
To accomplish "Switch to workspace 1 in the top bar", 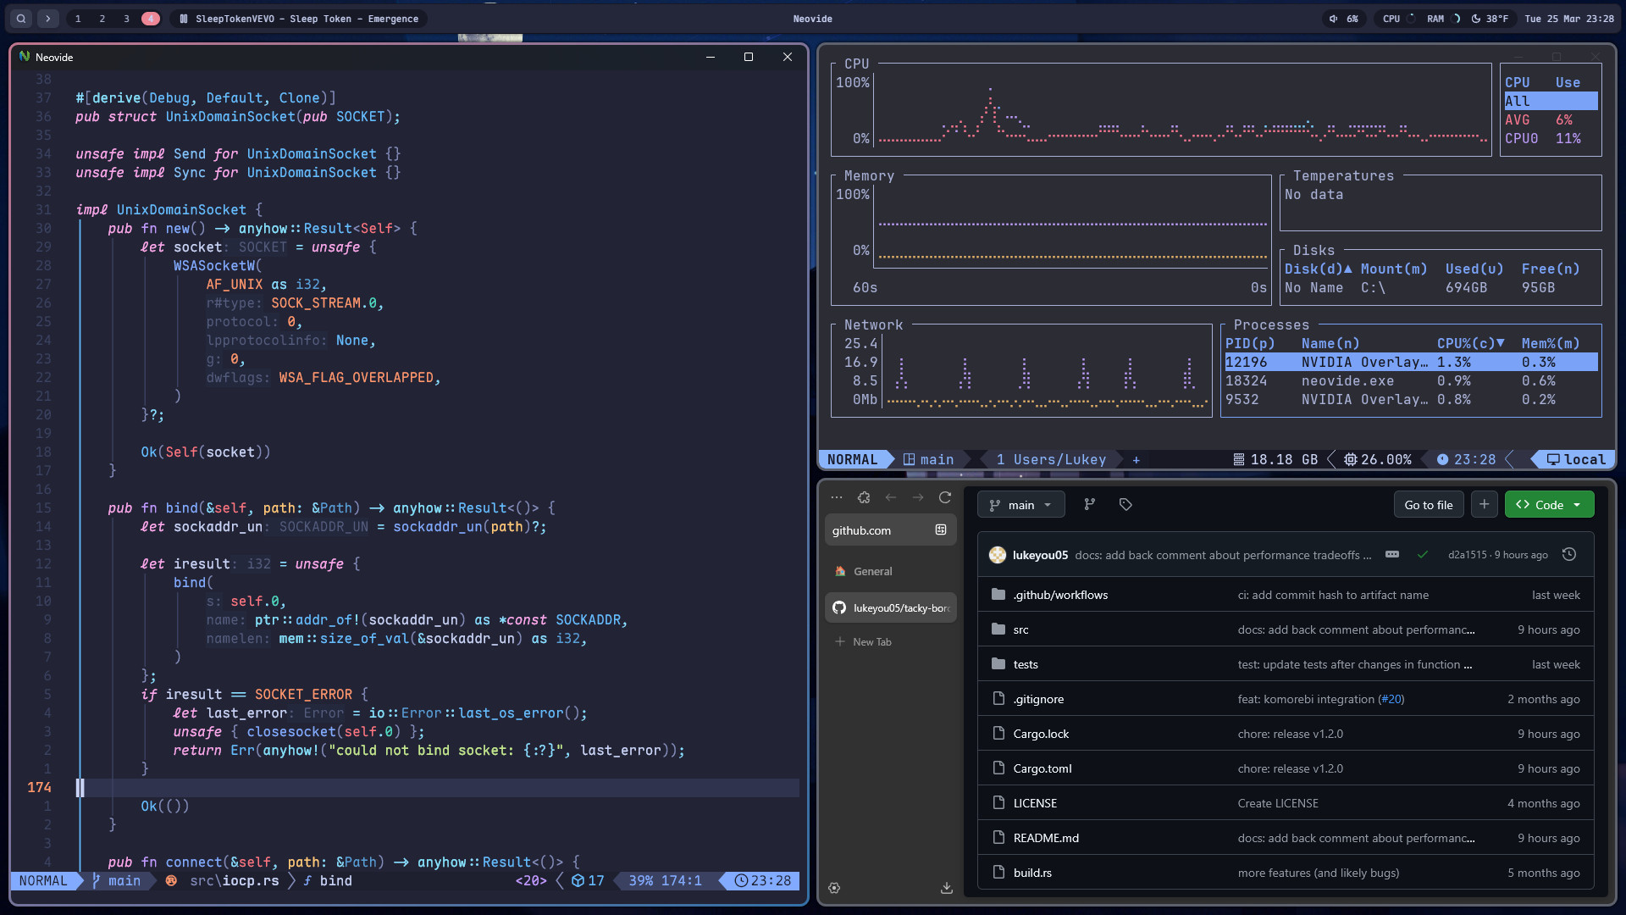I will 78,19.
